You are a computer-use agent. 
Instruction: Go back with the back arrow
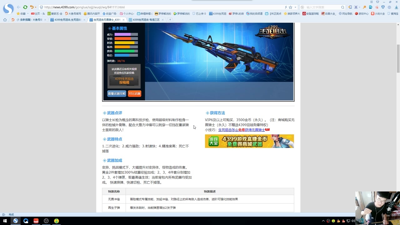19,7
